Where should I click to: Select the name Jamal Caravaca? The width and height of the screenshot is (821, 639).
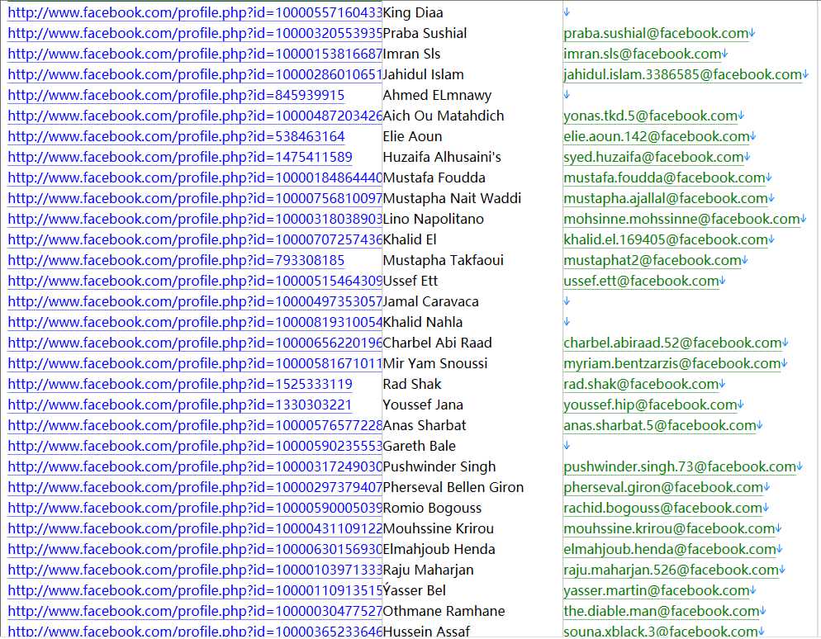tap(431, 301)
